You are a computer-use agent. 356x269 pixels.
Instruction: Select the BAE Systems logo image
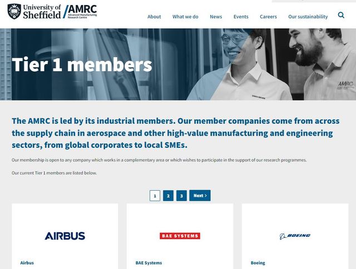[x=180, y=236]
